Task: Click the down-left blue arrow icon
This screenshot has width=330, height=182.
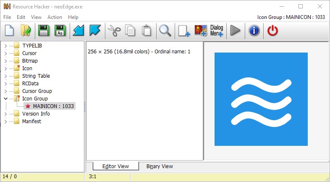Action: [79, 30]
